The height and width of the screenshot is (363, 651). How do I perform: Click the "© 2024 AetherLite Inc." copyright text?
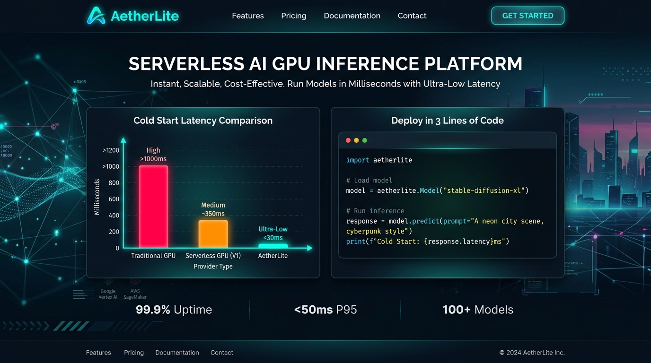coord(532,353)
